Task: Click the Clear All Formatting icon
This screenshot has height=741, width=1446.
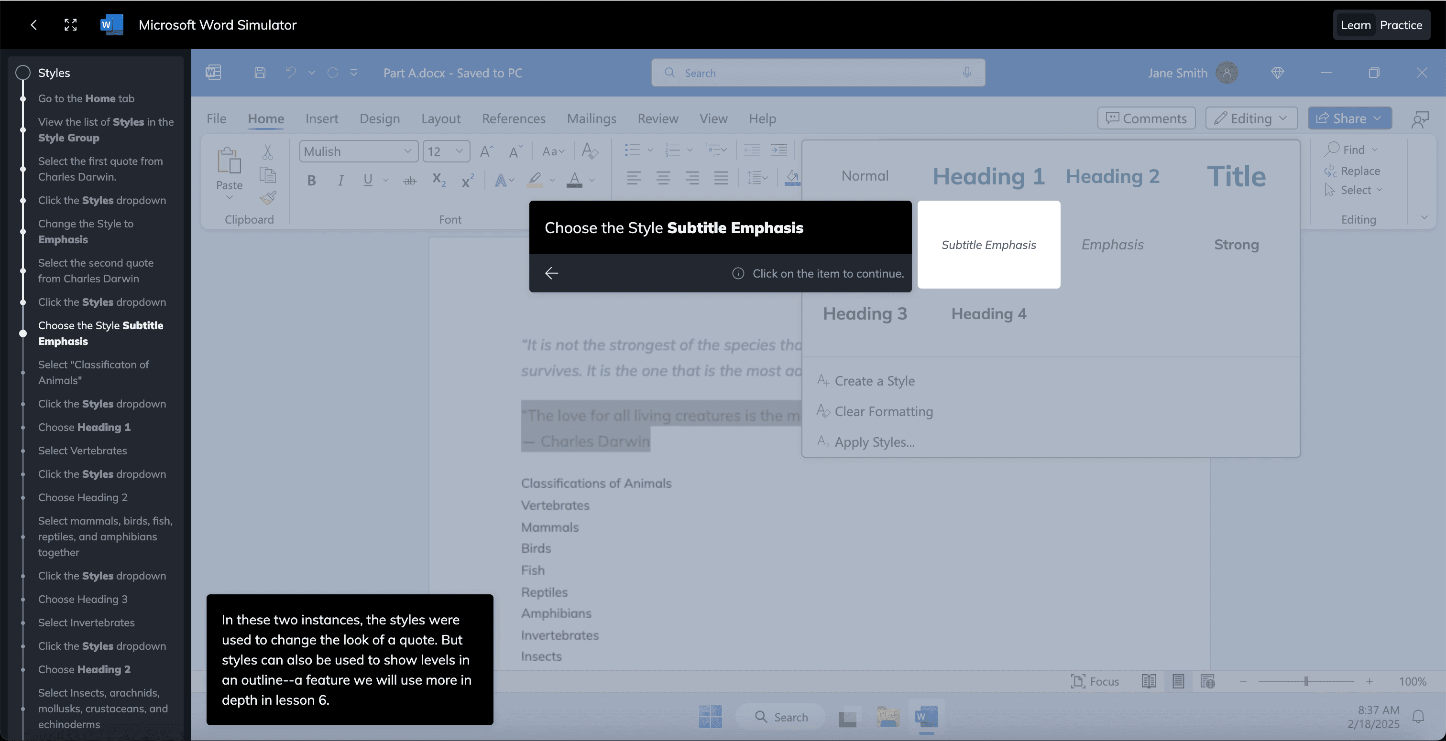Action: [x=590, y=150]
